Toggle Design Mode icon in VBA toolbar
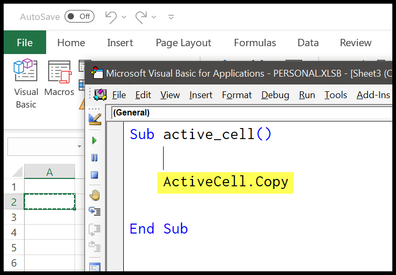Image resolution: width=396 pixels, height=275 pixels. click(95, 119)
